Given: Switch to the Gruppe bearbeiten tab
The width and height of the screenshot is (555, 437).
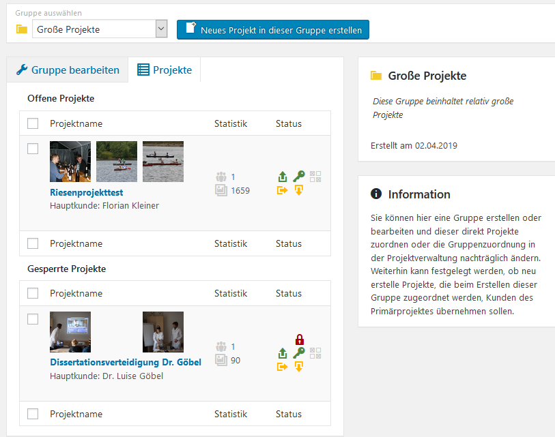Looking at the screenshot, I should 68,70.
